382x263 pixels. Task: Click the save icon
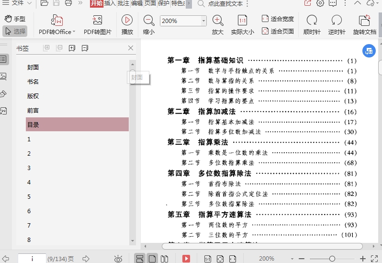(x=56, y=3)
